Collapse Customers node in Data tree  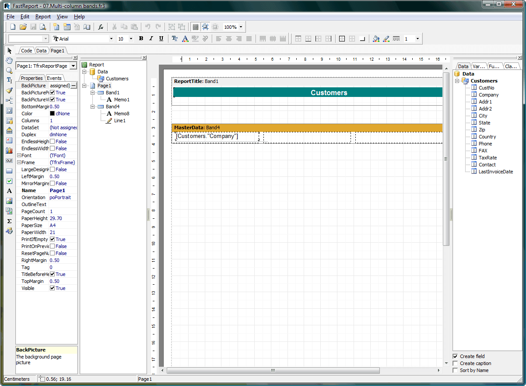point(457,81)
